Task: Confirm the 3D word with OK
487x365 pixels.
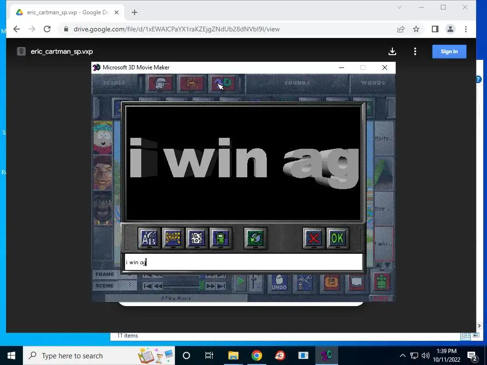Action: [x=337, y=238]
